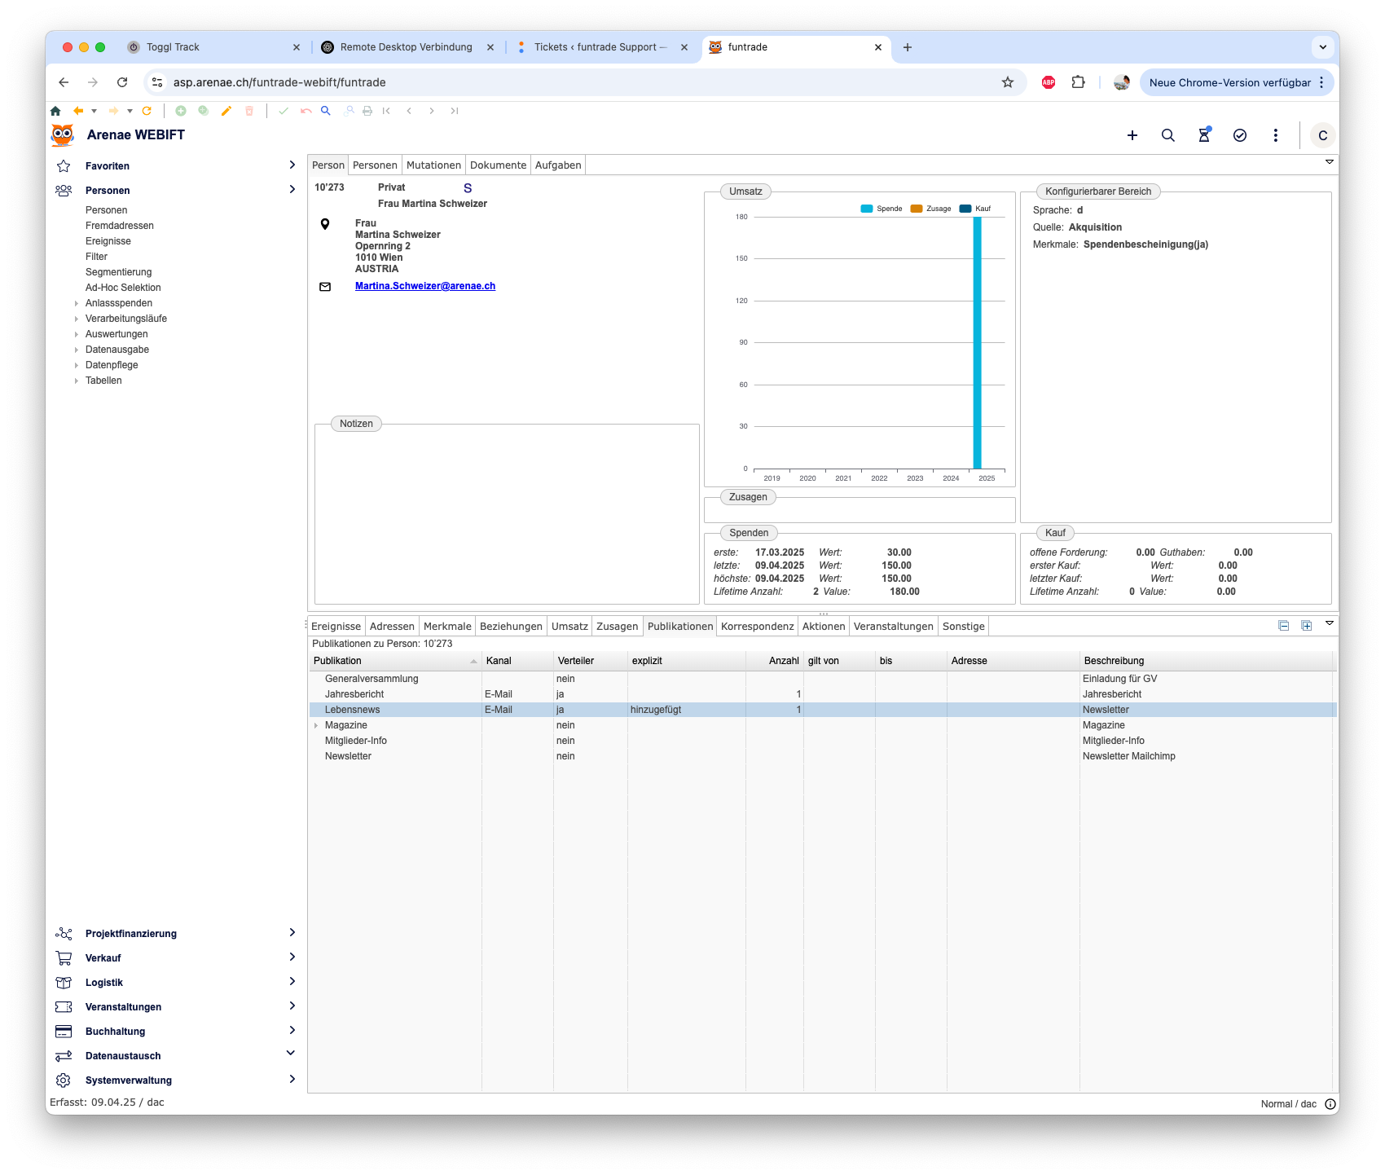This screenshot has height=1175, width=1385.
Task: Click the plus icon in app header
Action: tap(1132, 135)
